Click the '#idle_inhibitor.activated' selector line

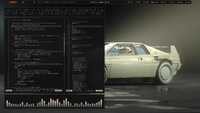point(82,45)
